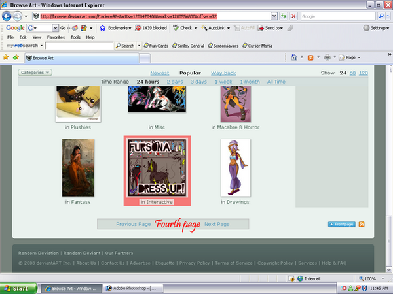Click the Add to Favorites star icon
This screenshot has height=294, width=393.
pos(16,57)
